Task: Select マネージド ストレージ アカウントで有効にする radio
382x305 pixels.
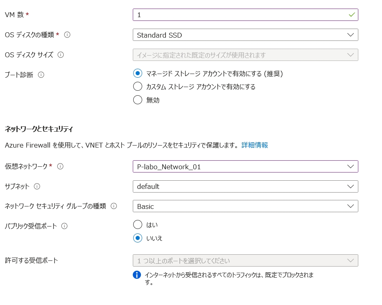Action: [138, 74]
